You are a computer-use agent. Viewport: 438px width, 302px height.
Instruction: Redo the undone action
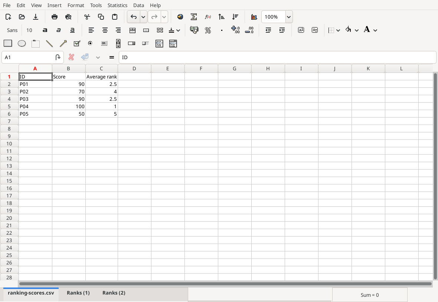pyautogui.click(x=154, y=17)
